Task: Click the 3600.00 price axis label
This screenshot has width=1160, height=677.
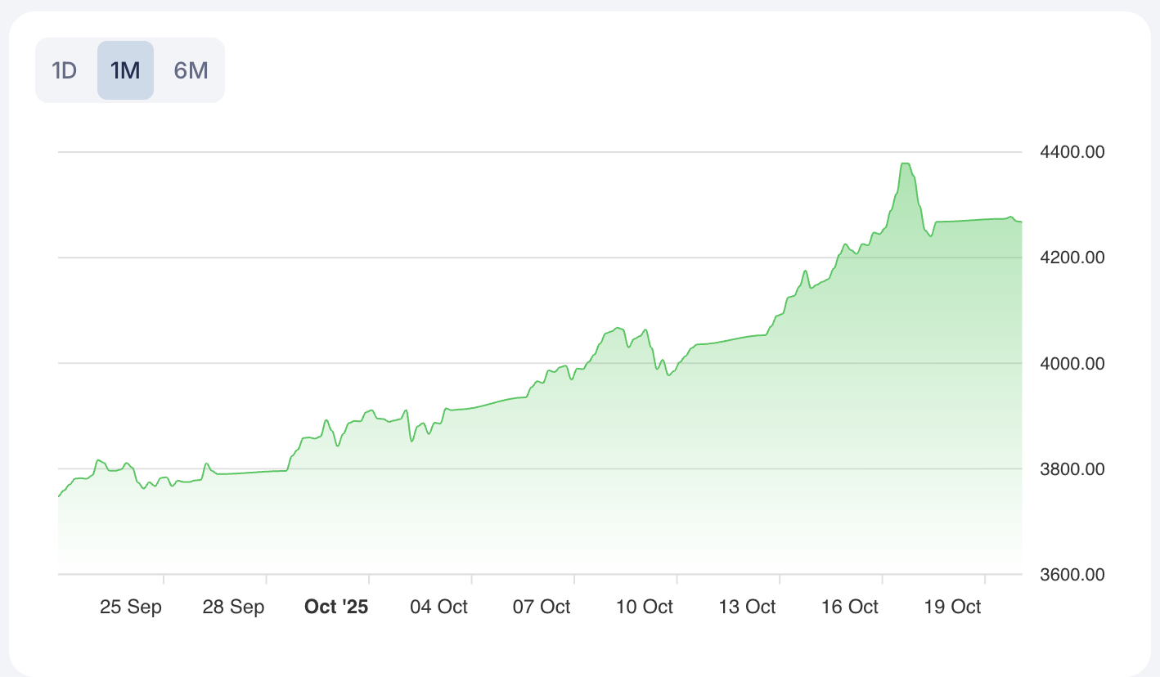Action: (x=1070, y=575)
